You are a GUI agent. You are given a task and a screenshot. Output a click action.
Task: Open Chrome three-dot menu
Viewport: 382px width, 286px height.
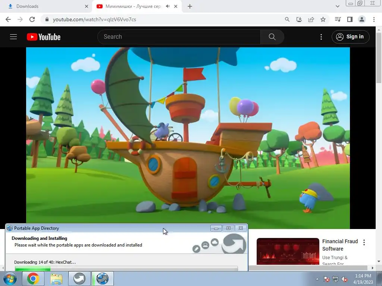pyautogui.click(x=374, y=19)
